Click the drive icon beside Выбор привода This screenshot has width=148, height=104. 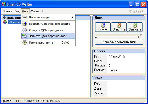coord(25,17)
